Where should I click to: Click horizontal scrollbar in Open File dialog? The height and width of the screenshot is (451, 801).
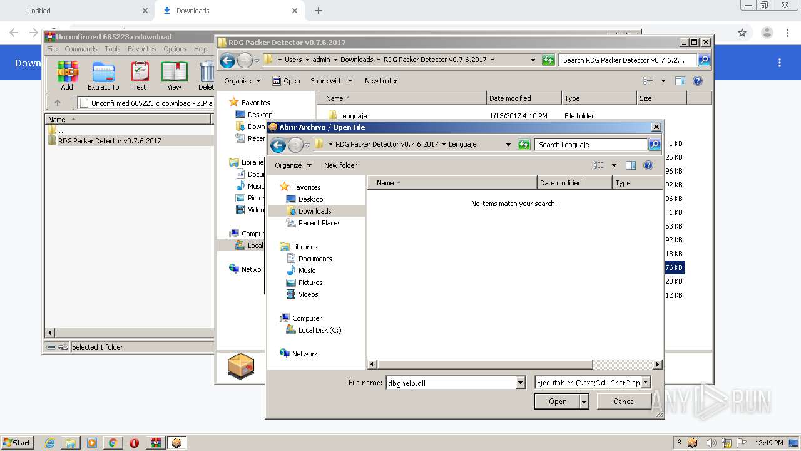coord(486,364)
